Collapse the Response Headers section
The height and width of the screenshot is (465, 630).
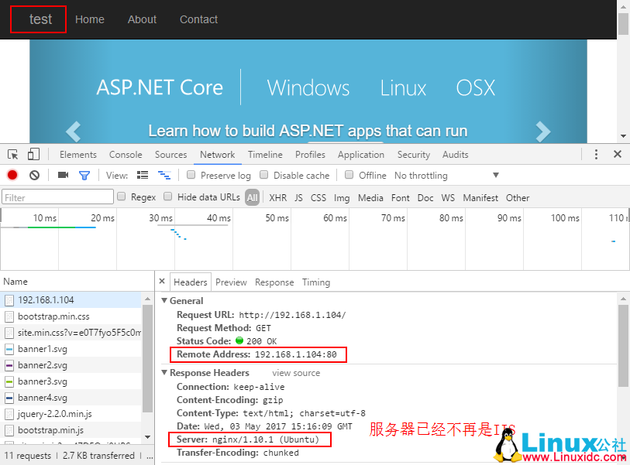pos(164,371)
